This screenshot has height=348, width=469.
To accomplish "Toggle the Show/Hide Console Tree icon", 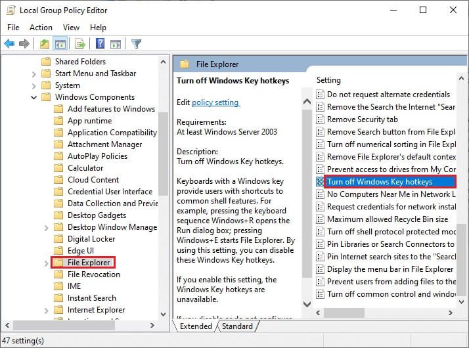I will click(x=60, y=44).
